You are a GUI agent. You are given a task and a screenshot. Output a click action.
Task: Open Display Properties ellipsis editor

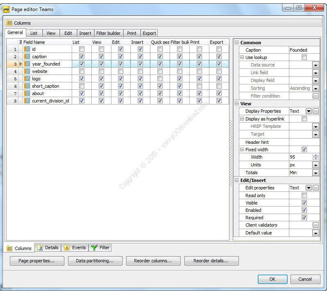tap(316, 111)
